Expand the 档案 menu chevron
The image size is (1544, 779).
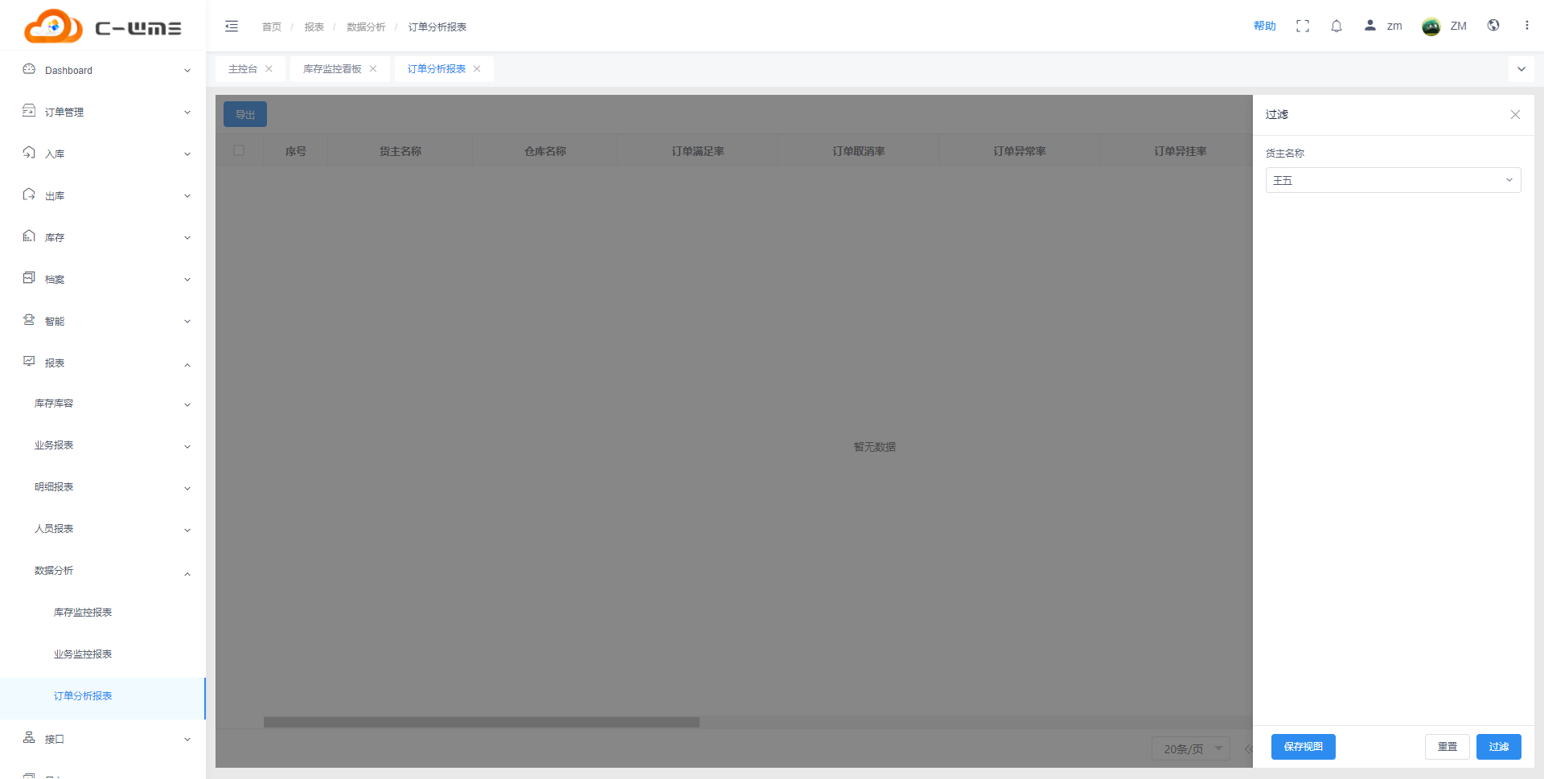coord(187,280)
